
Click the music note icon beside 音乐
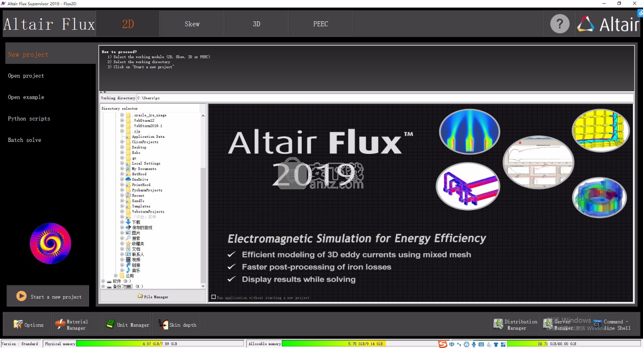(x=128, y=270)
